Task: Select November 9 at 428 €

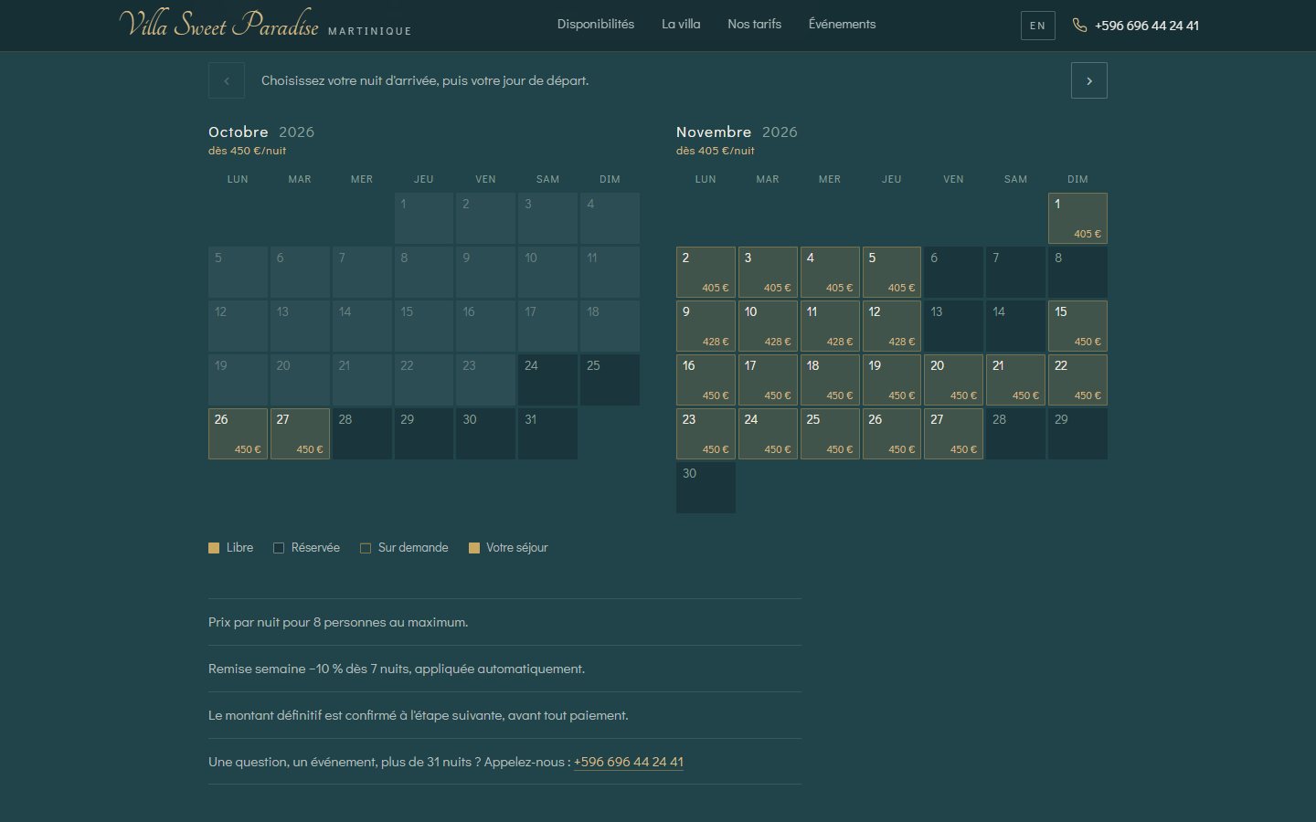Action: (x=706, y=326)
